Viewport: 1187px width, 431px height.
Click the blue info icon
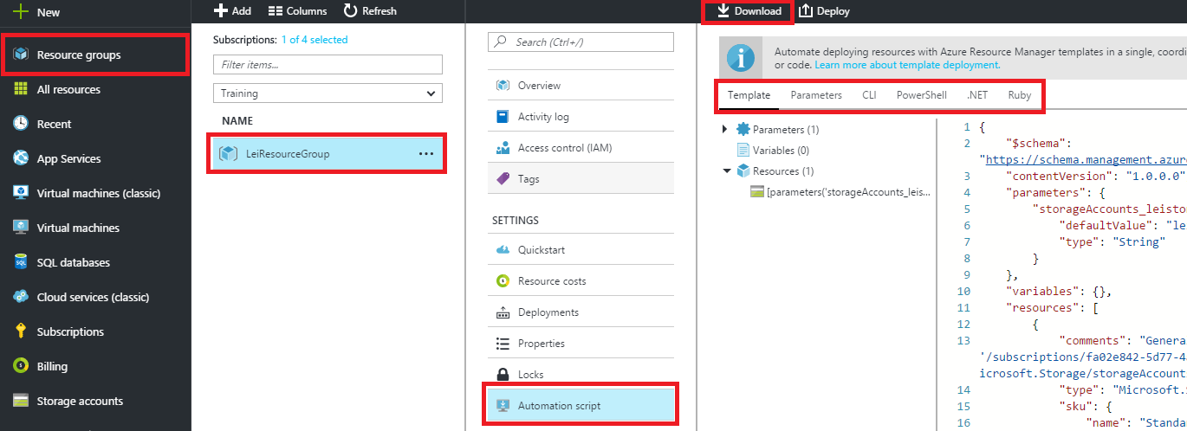(x=740, y=58)
